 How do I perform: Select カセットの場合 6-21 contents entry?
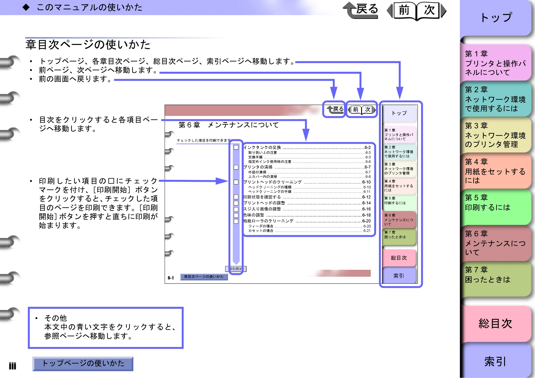[x=309, y=231]
